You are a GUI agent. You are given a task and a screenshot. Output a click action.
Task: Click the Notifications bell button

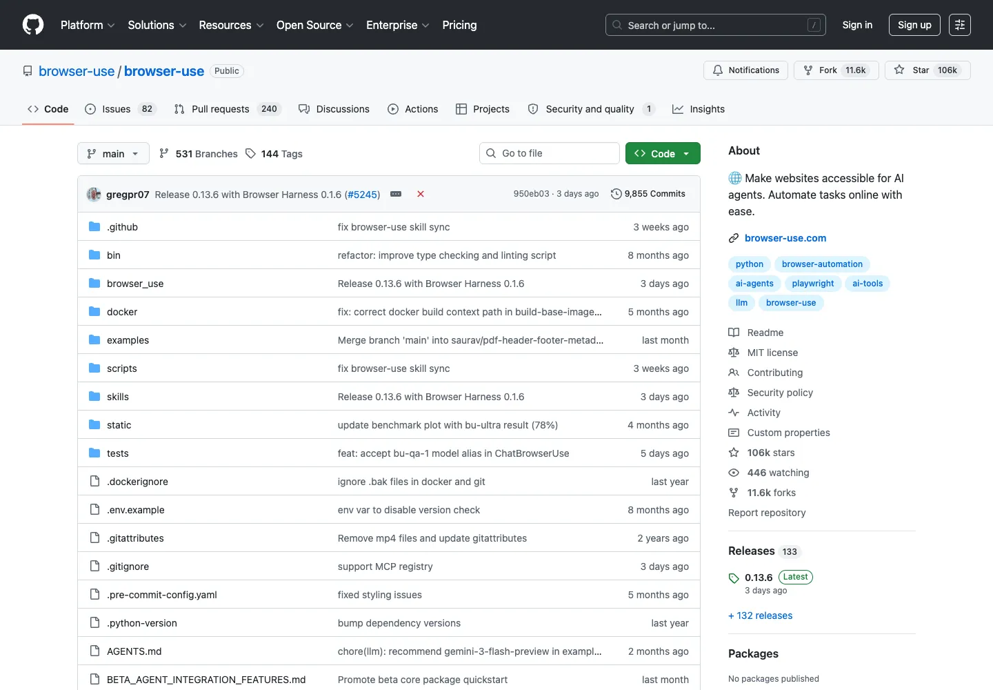745,70
